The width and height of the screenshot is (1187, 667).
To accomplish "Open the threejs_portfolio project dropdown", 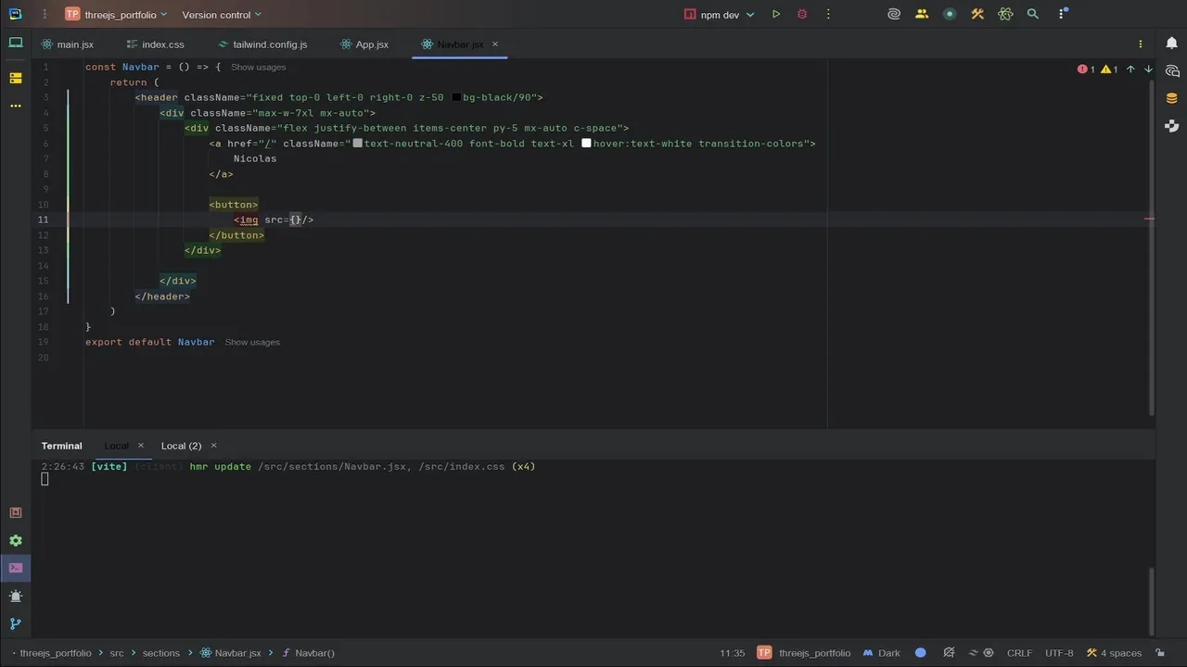I will [x=117, y=15].
